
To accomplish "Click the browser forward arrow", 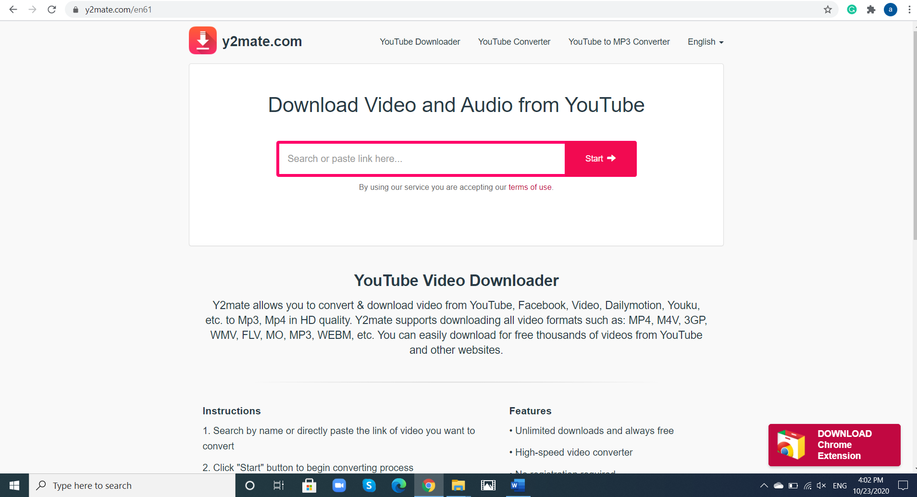I will [32, 10].
